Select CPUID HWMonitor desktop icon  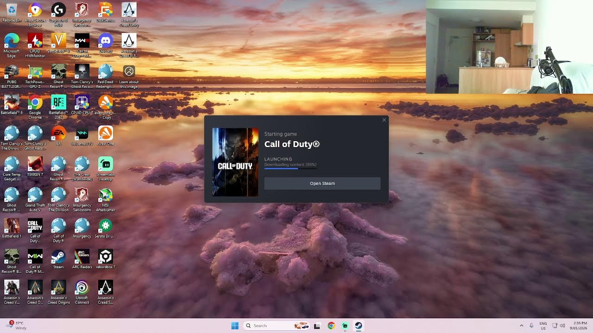click(35, 46)
